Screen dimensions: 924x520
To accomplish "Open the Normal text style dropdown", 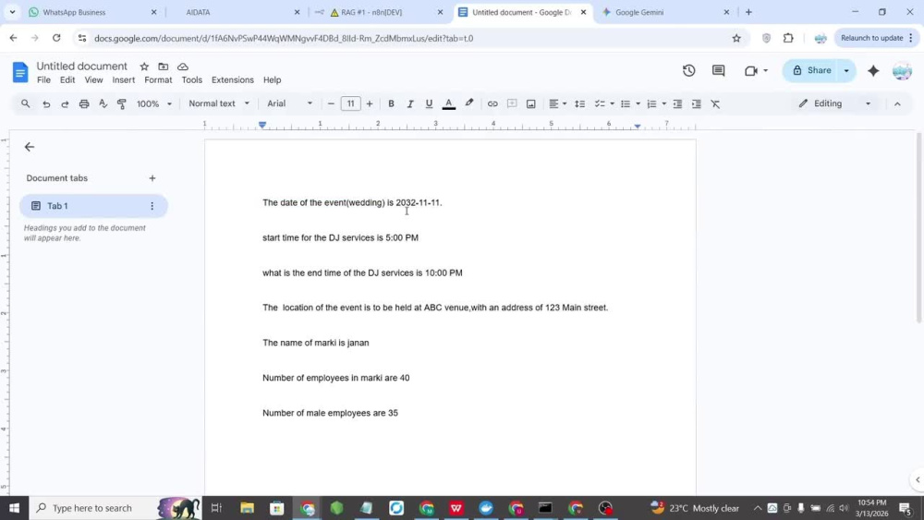I will click(219, 103).
